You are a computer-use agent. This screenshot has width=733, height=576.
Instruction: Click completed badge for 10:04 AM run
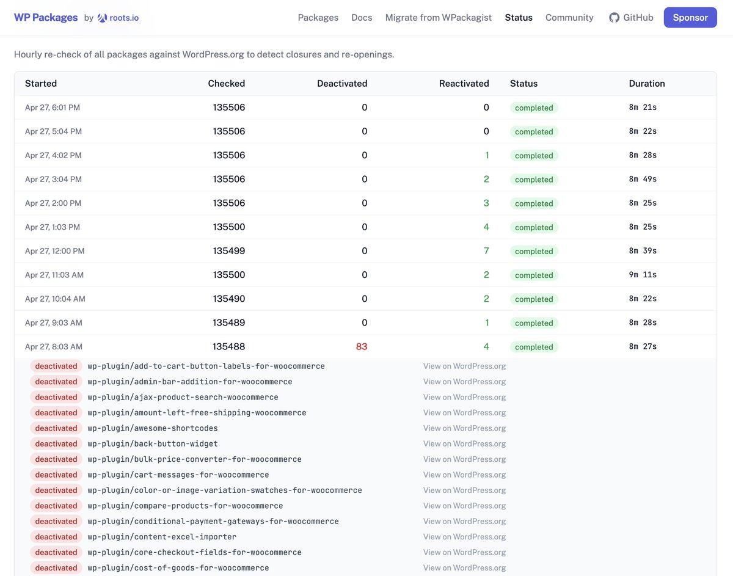point(534,299)
